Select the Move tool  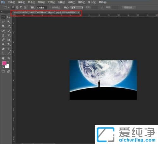[9, 17]
